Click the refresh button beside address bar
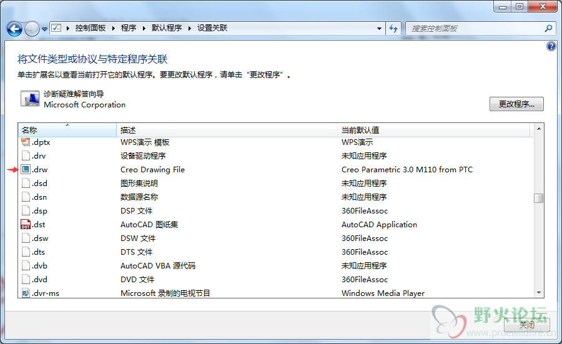Image resolution: width=562 pixels, height=344 pixels. click(x=393, y=28)
